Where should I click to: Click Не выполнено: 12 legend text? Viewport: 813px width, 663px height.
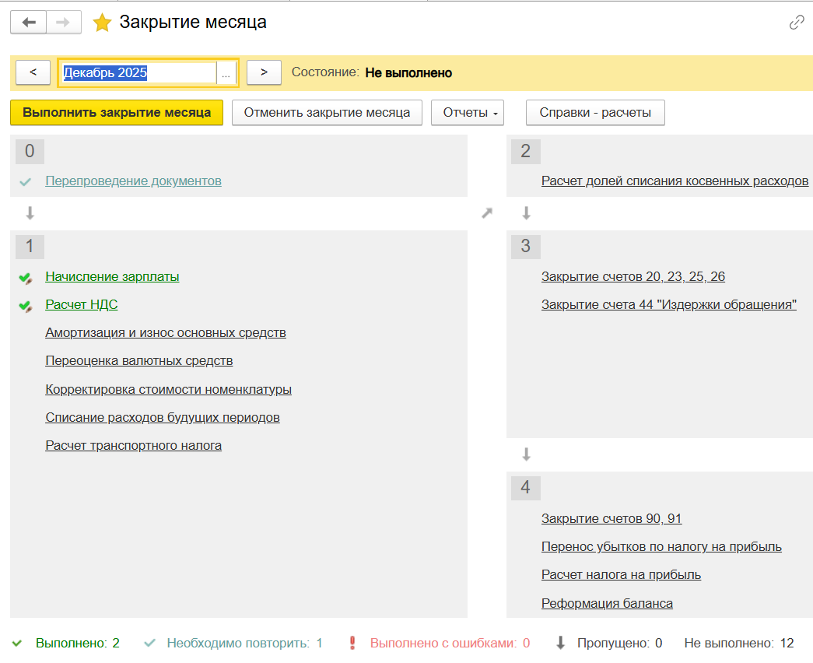coord(739,643)
